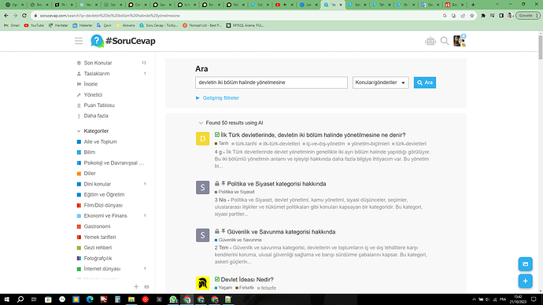Focus the search query input field
The image size is (543, 305).
pos(271,83)
